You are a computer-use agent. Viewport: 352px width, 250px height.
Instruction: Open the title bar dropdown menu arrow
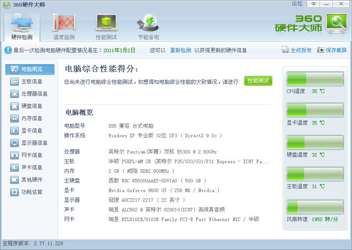[313, 4]
